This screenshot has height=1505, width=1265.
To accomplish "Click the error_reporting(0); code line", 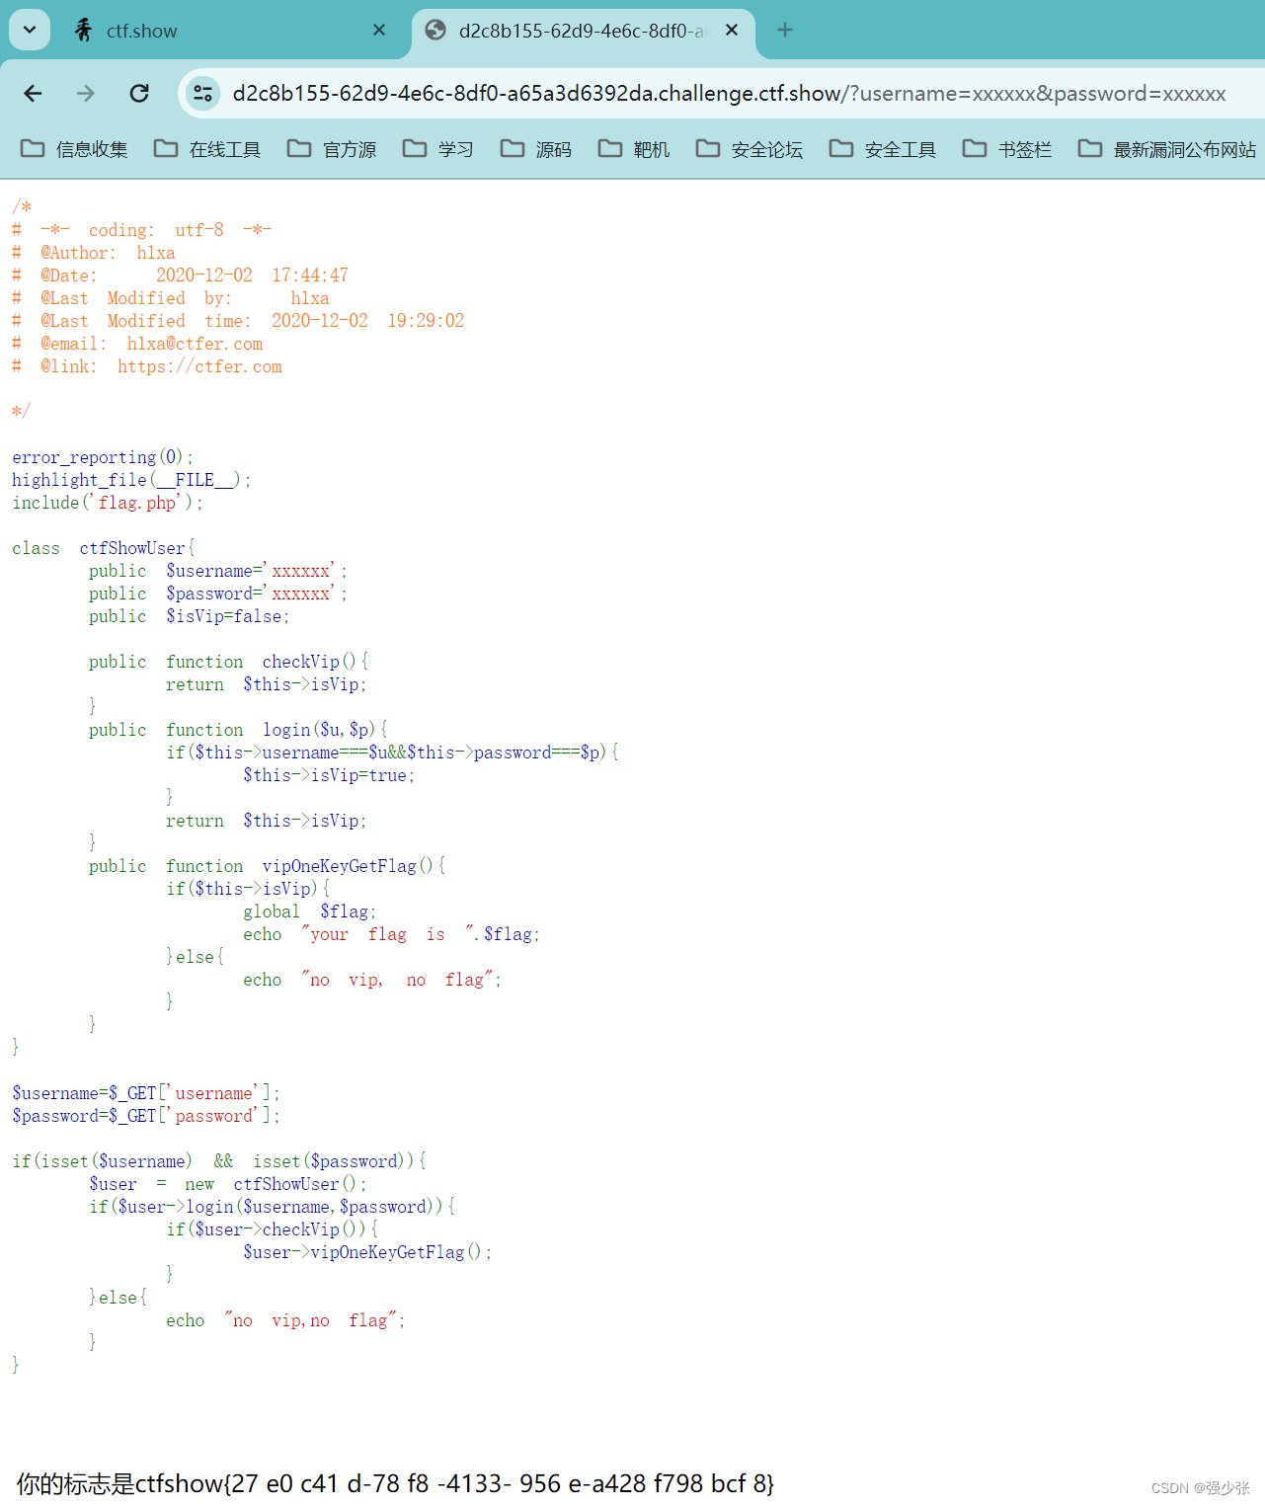I will click(x=103, y=457).
